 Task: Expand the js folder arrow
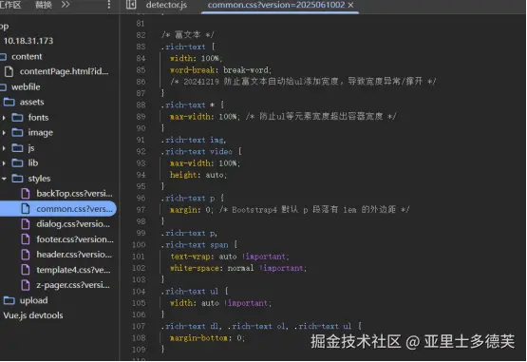click(4, 148)
